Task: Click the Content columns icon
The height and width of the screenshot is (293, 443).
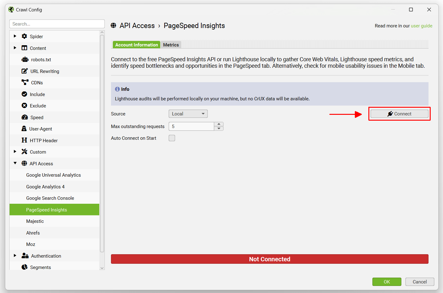Action: point(24,48)
